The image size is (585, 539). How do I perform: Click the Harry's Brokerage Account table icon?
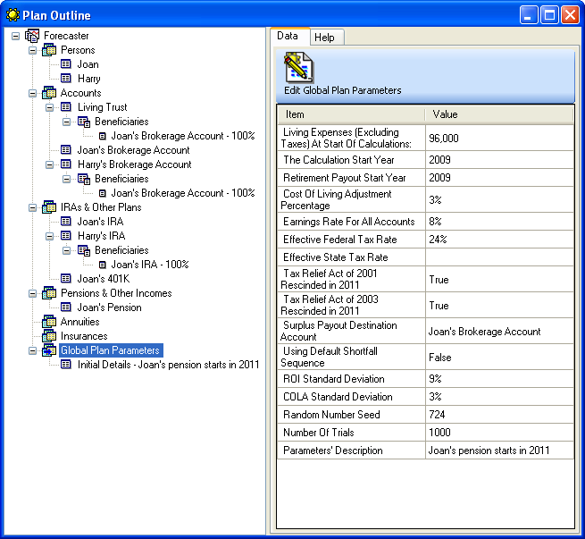click(66, 164)
